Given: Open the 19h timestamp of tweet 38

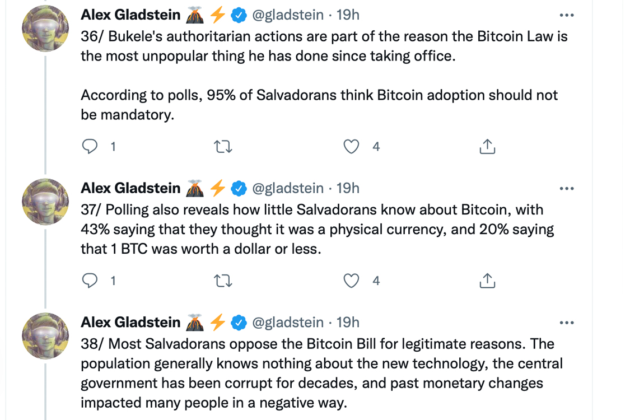Looking at the screenshot, I should tap(348, 323).
